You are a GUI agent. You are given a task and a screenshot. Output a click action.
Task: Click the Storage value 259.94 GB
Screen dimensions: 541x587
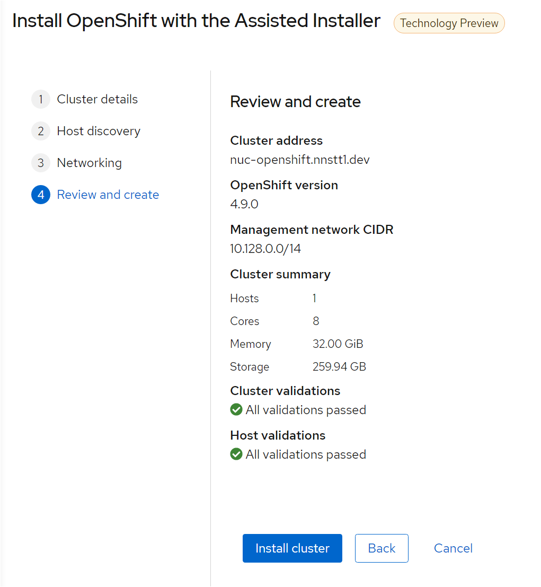pos(339,367)
